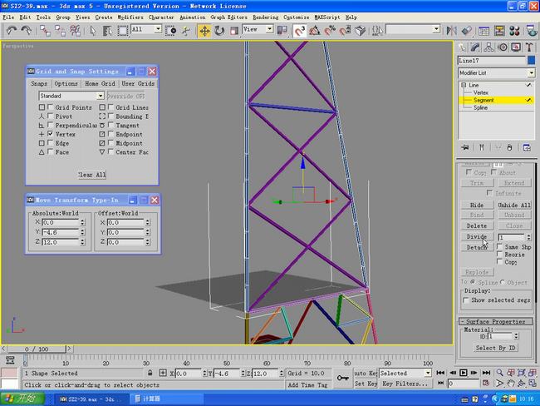Enable Edge snap checkbox

[51, 143]
